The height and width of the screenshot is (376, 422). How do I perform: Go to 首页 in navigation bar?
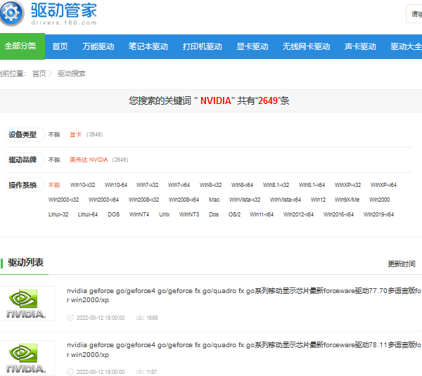(x=60, y=46)
